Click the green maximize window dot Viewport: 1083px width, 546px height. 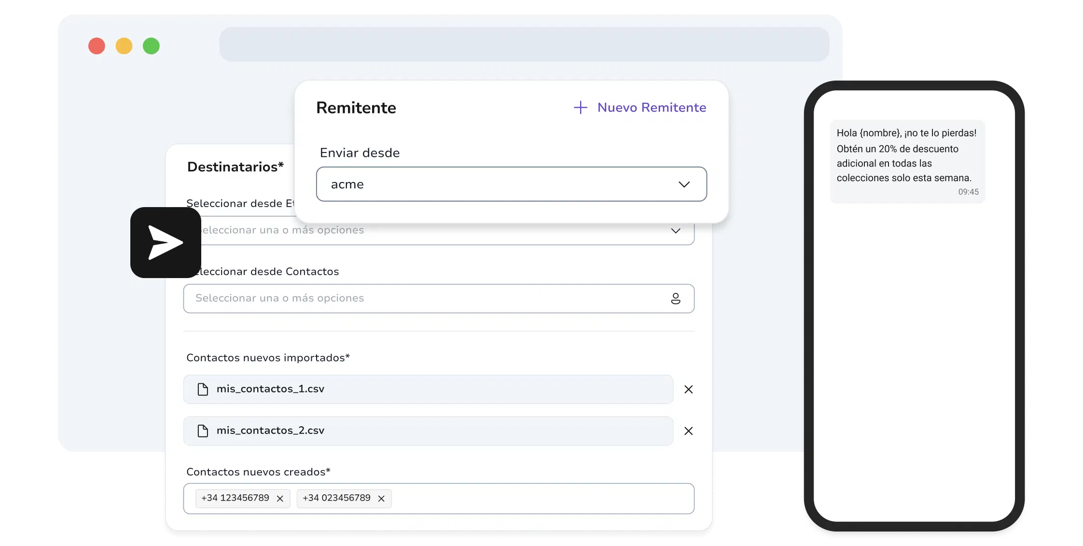[x=151, y=46]
